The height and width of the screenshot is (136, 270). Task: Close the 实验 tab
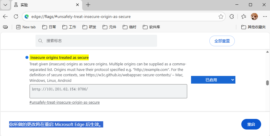tap(77, 5)
